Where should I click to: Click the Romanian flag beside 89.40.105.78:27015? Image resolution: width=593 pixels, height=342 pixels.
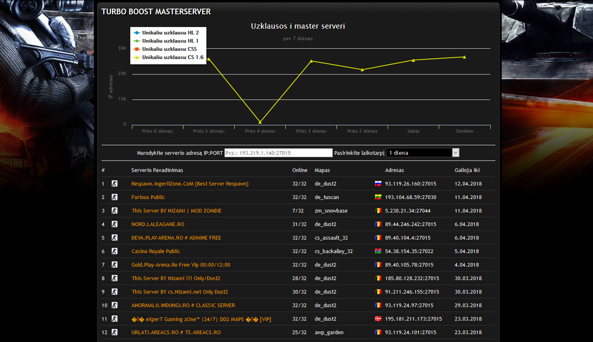pos(378,265)
